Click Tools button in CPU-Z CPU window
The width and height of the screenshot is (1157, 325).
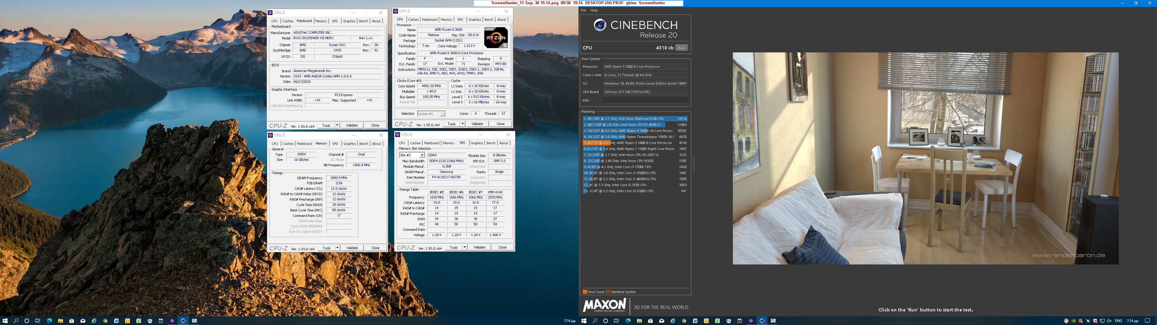point(451,124)
